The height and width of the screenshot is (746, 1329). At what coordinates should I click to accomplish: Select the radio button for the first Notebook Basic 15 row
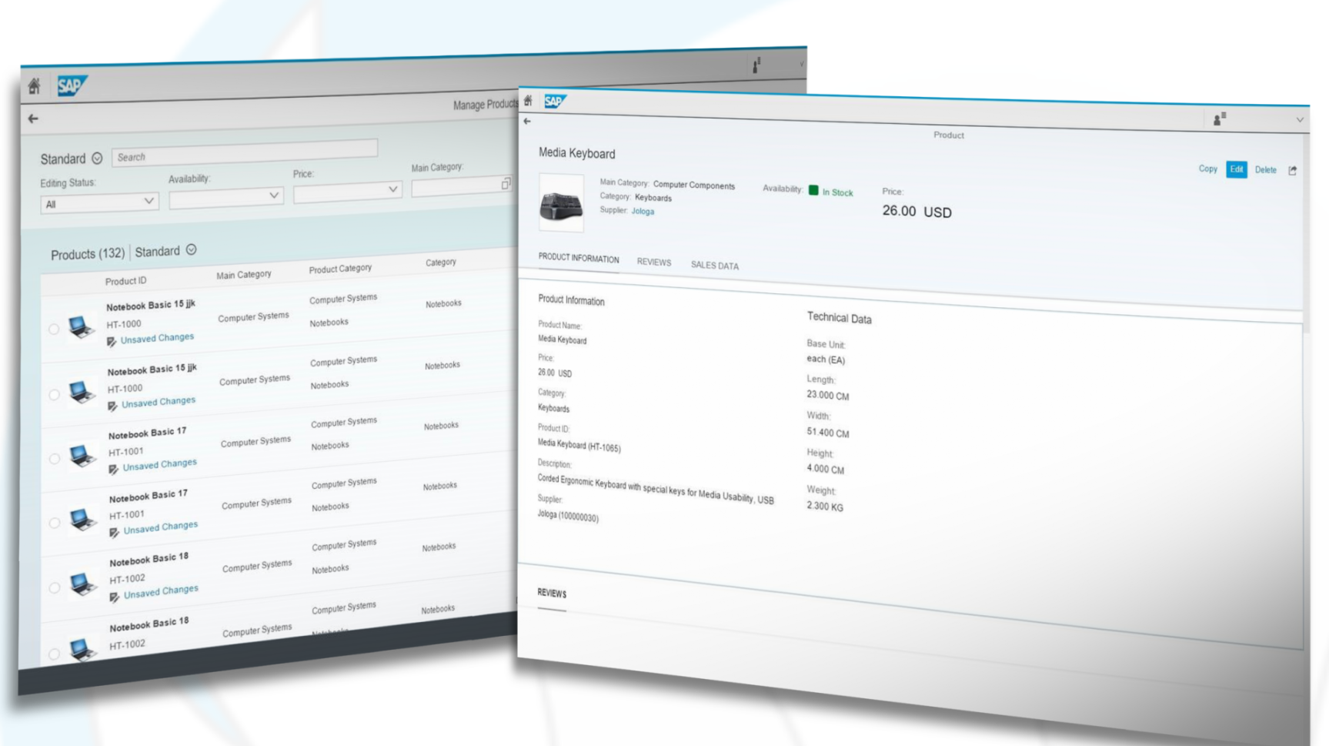pos(54,330)
